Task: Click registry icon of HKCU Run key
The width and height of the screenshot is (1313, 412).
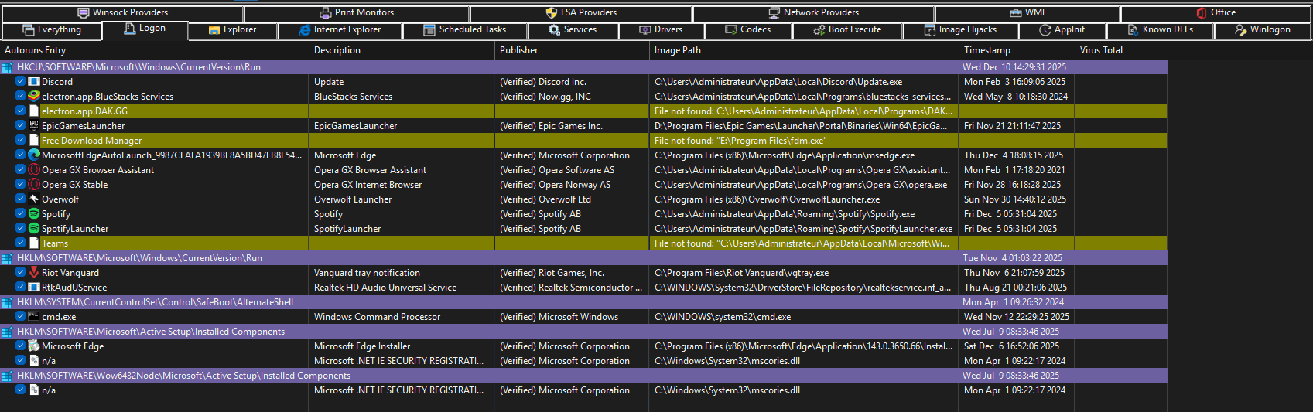Action: point(7,67)
